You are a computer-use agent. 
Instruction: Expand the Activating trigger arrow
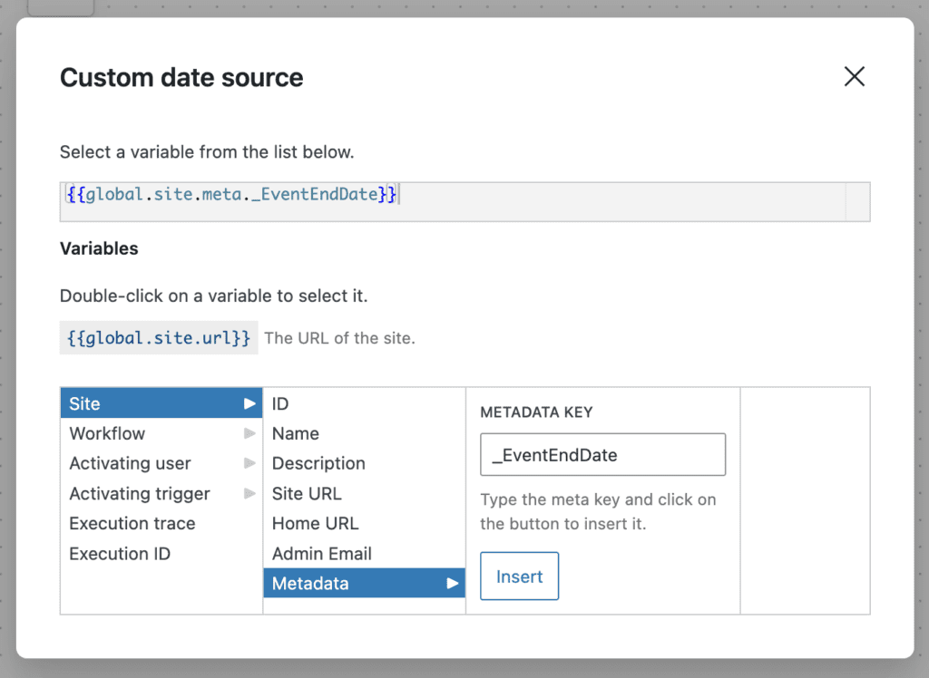click(x=249, y=493)
